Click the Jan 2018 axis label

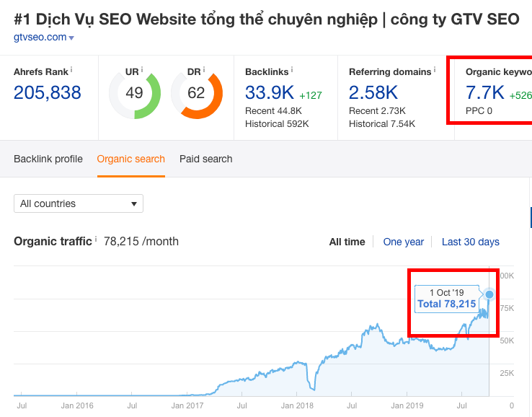coord(297,405)
